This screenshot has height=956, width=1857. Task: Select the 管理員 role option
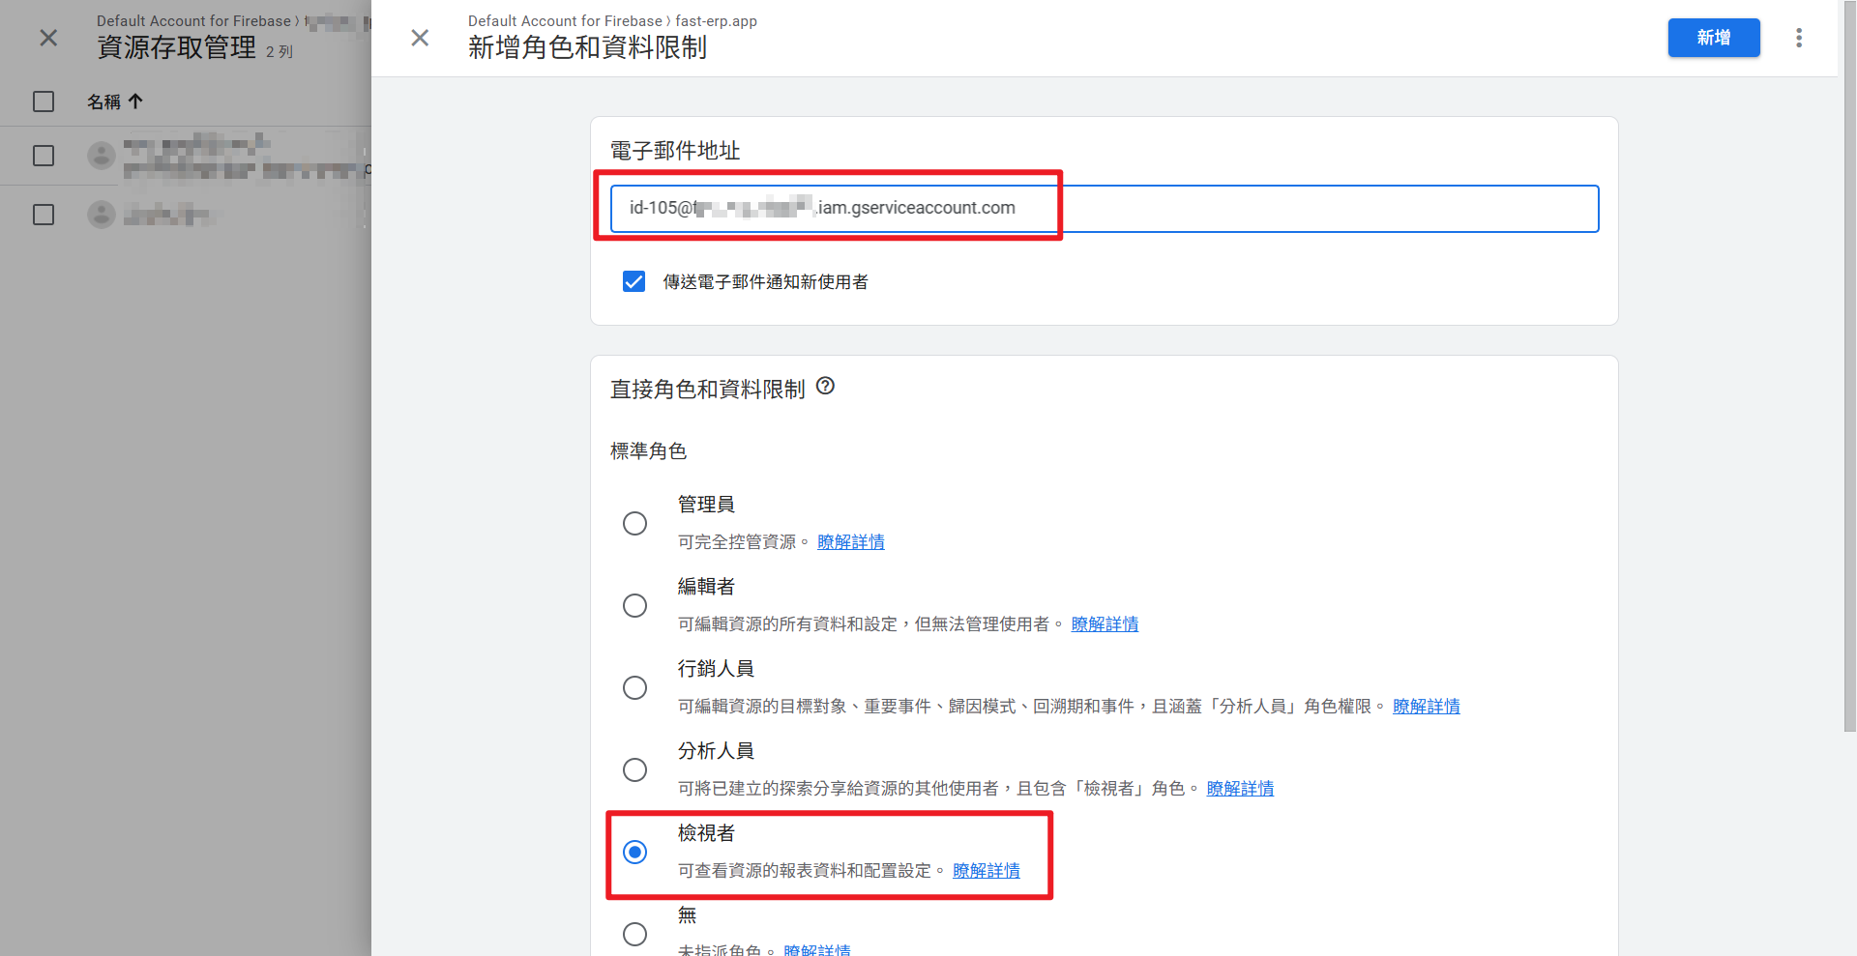(634, 523)
